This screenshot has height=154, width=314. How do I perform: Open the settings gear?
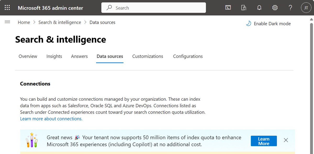coord(275,8)
